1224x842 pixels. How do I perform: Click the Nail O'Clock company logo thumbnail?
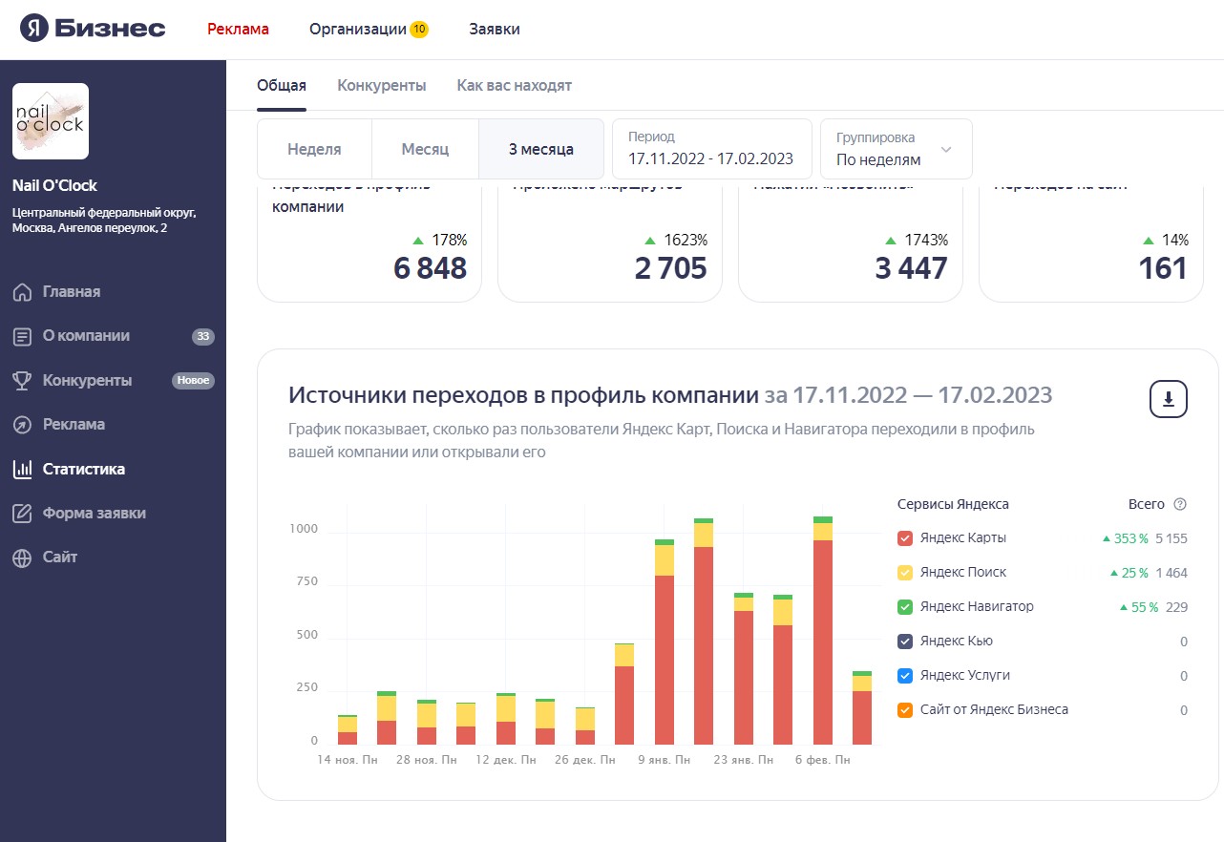point(51,121)
